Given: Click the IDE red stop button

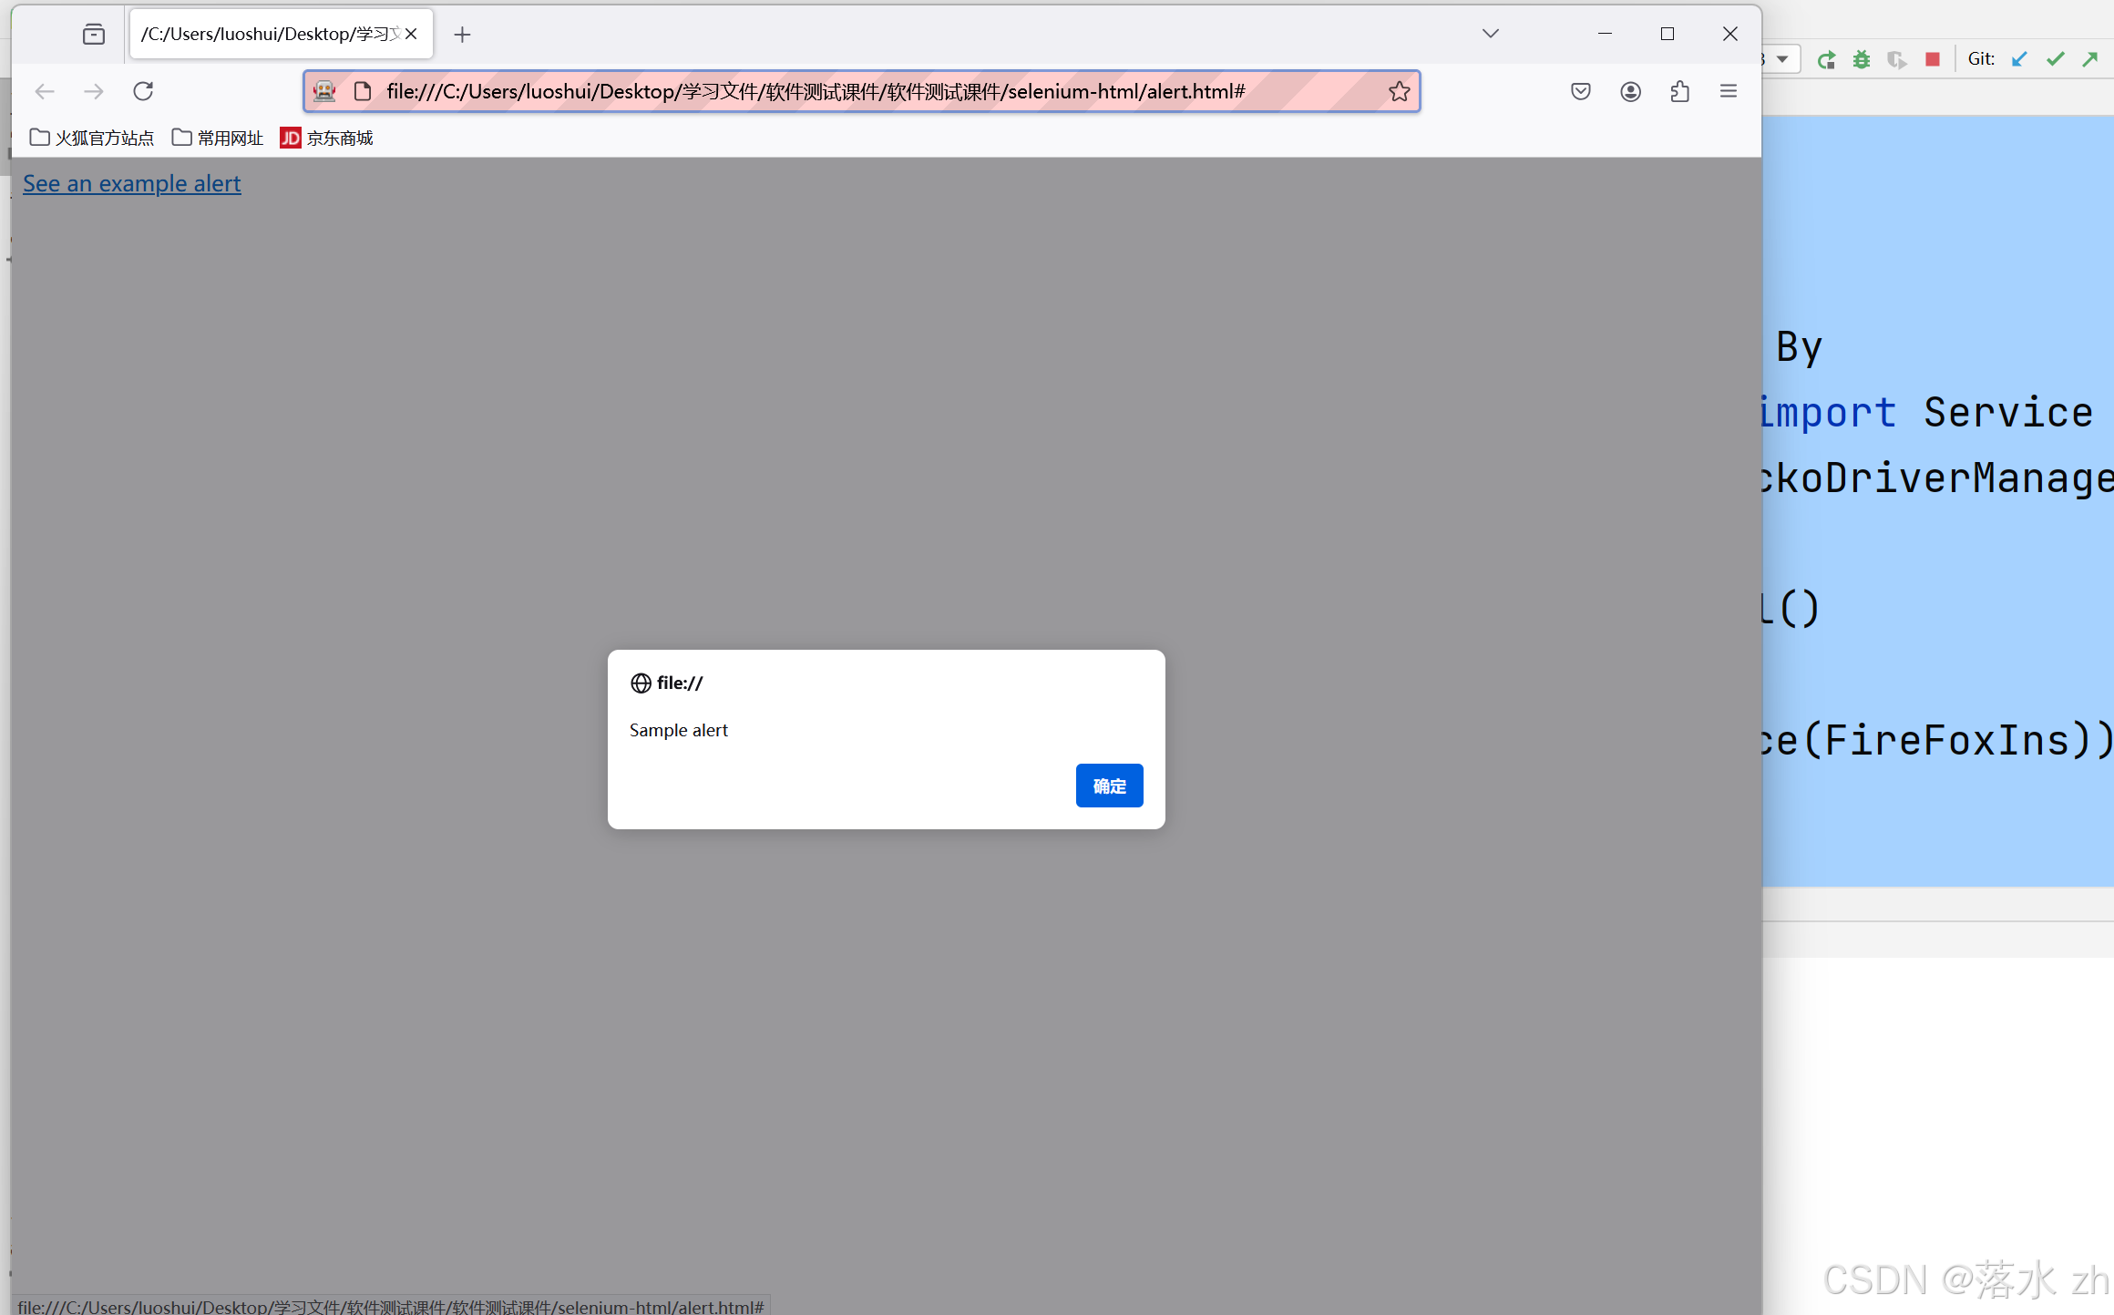Looking at the screenshot, I should coord(1933,59).
